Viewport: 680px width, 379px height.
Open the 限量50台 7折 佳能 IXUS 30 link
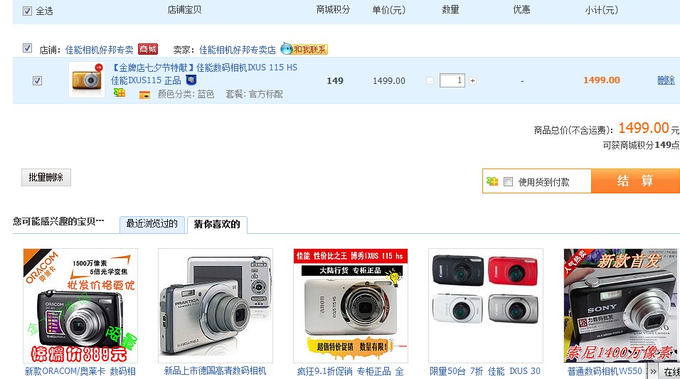pos(485,371)
